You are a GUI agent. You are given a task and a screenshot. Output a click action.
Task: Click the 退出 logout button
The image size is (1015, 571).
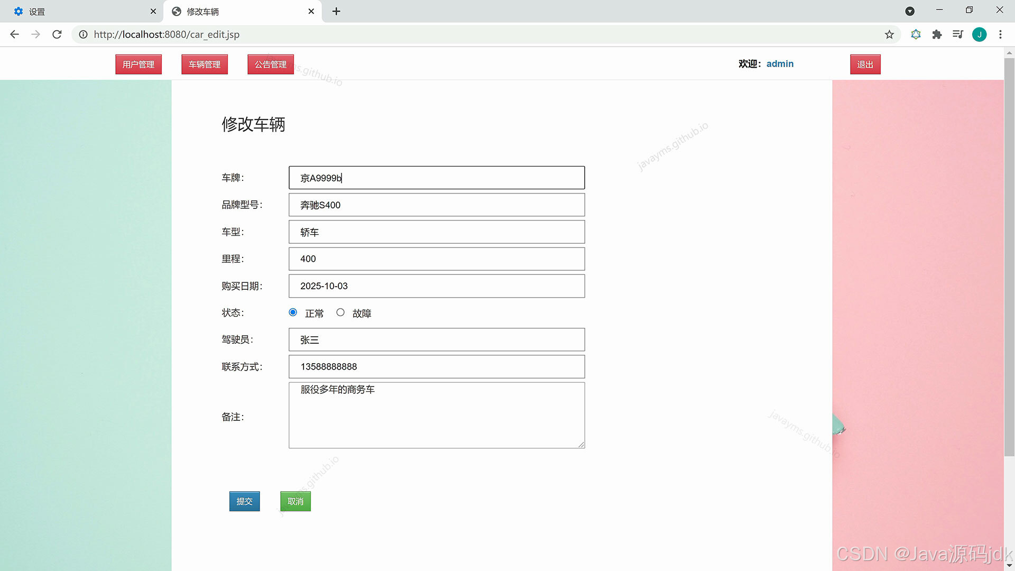(x=865, y=65)
